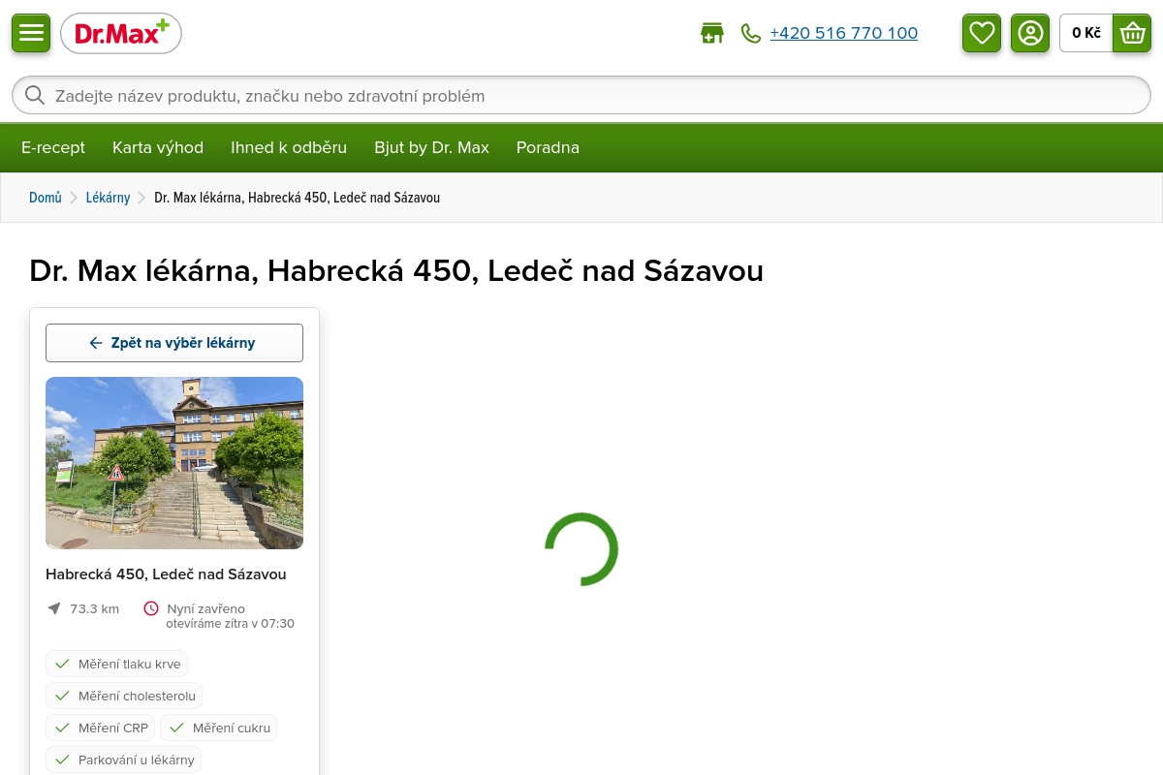Navigate to Domů breadcrumb
This screenshot has width=1163, height=775.
tap(46, 198)
